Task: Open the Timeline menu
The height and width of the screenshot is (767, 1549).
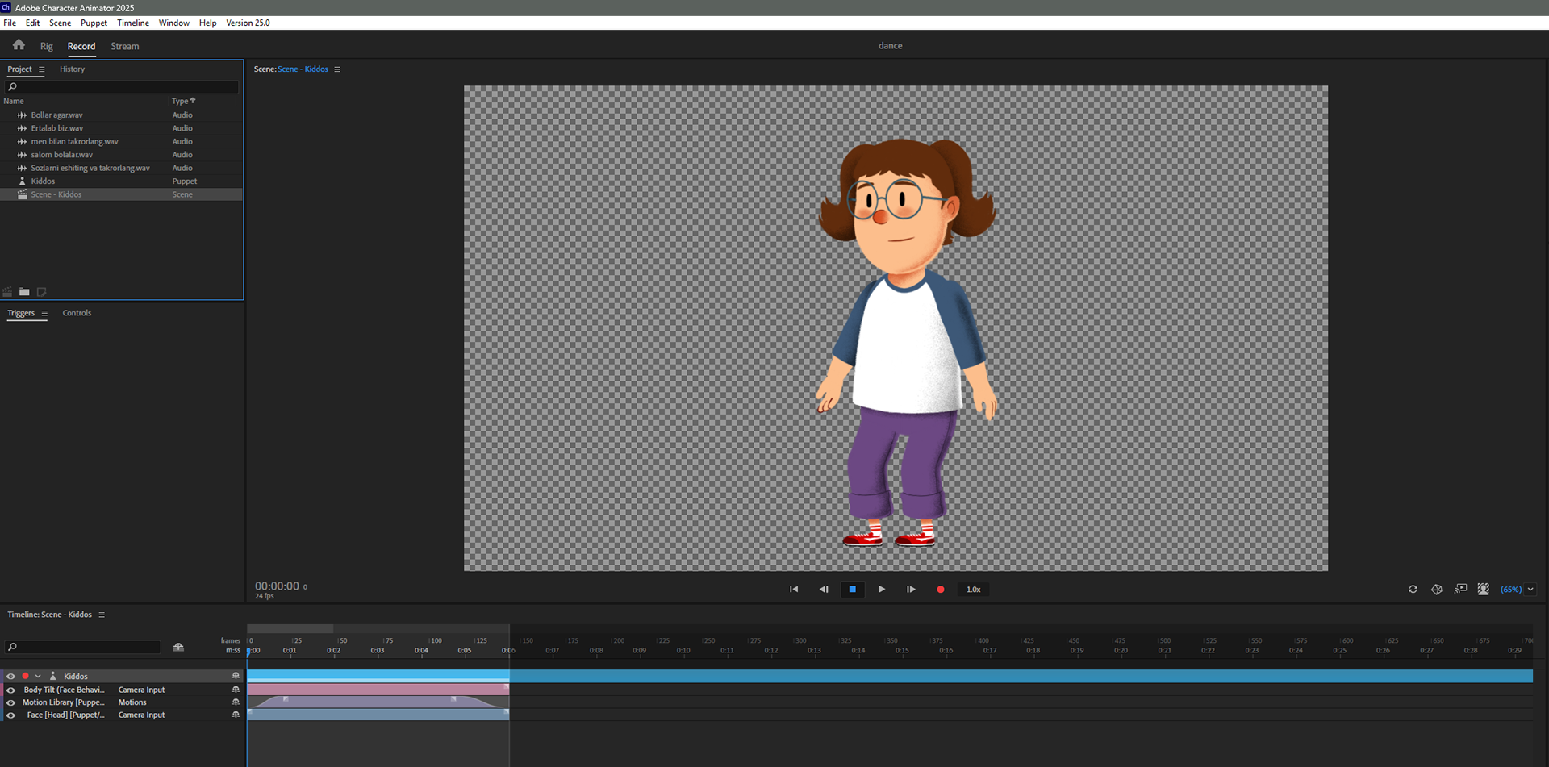Action: [x=133, y=23]
